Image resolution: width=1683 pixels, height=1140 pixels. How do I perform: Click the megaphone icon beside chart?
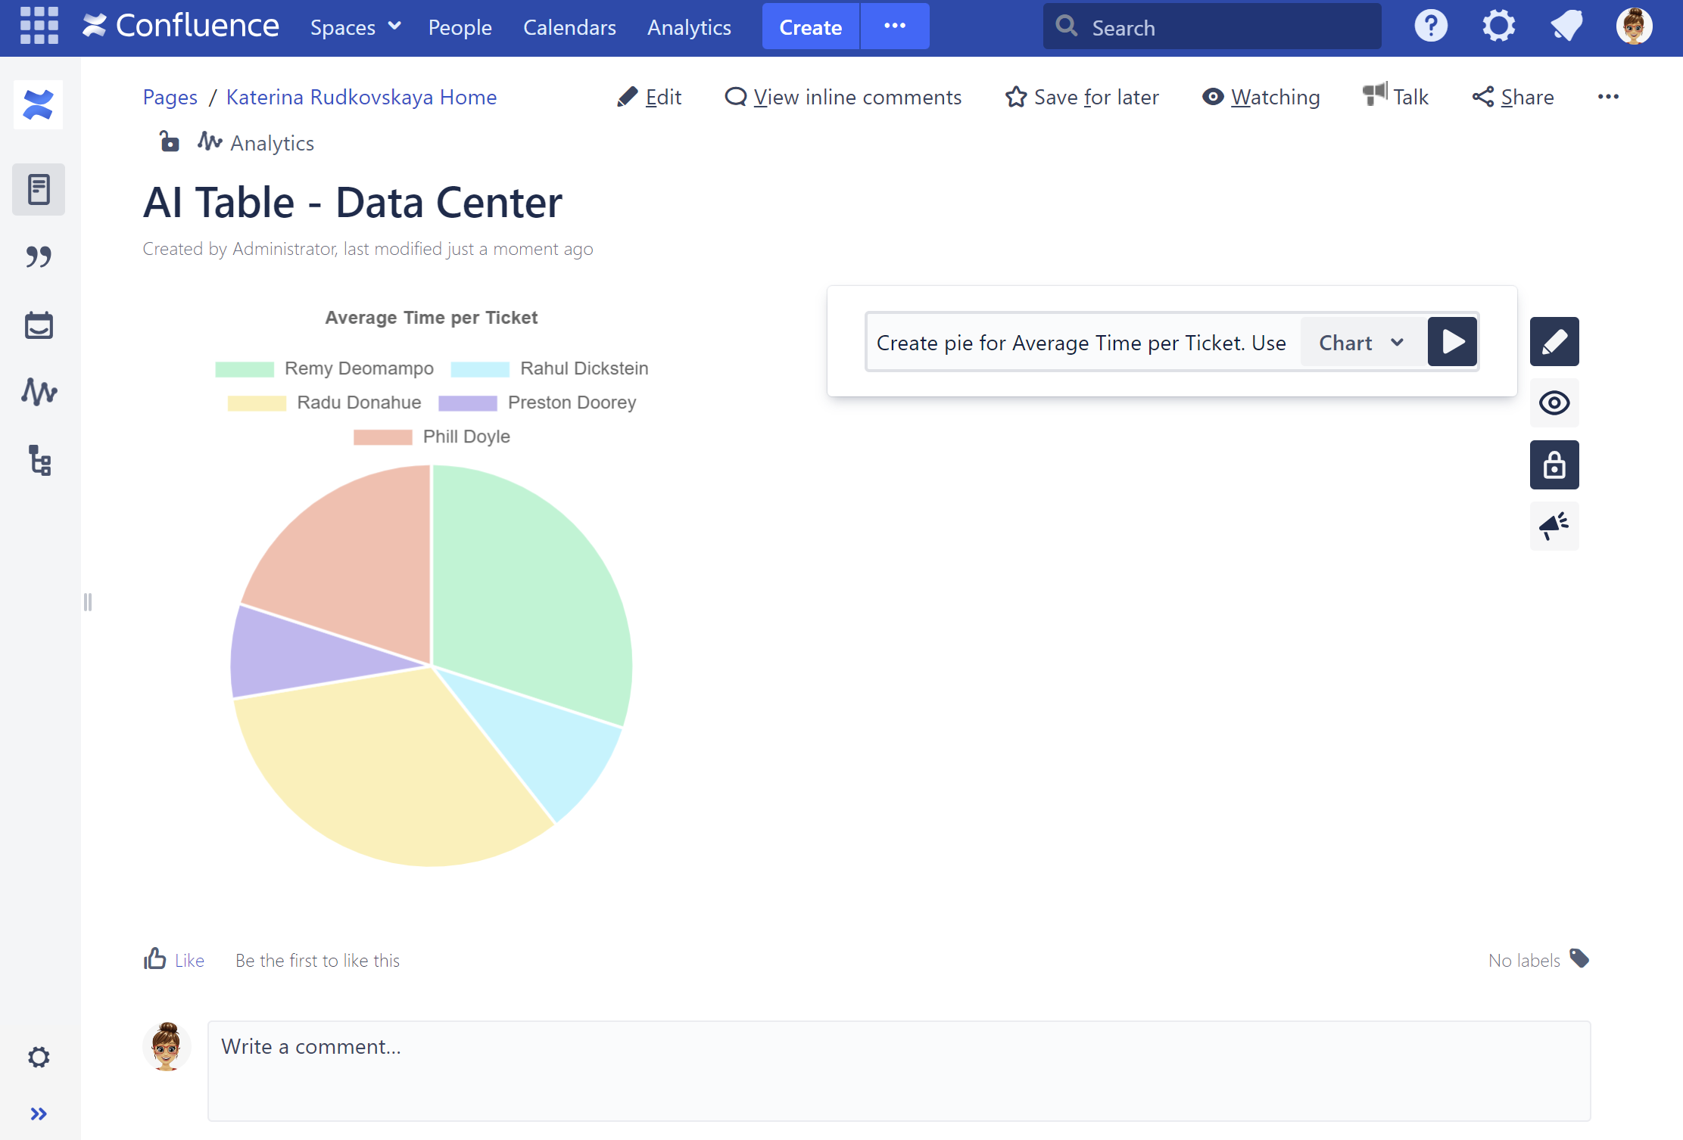click(x=1554, y=526)
